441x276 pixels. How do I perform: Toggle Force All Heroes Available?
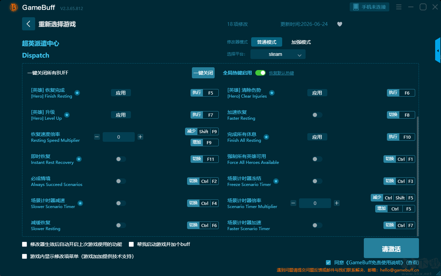tap(317, 159)
